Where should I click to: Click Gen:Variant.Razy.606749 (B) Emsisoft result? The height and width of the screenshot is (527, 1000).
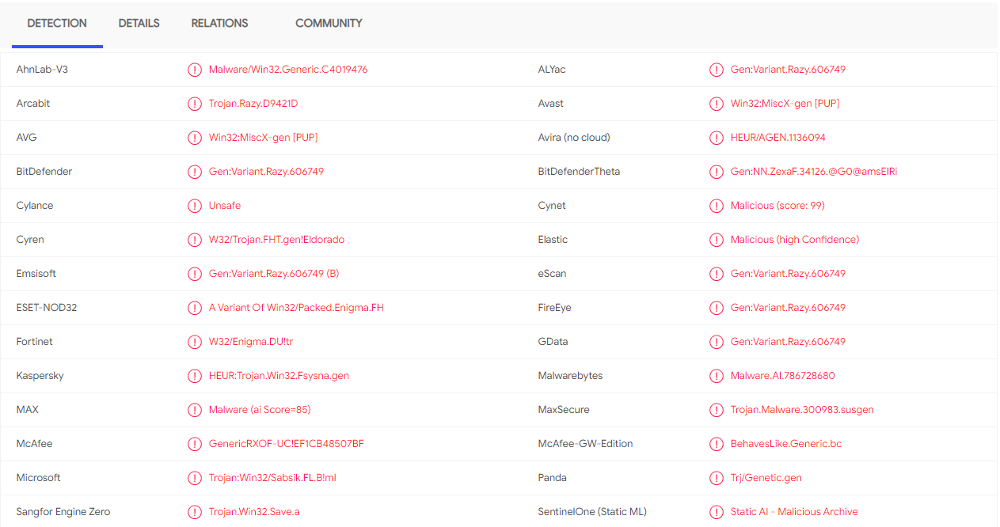click(274, 274)
